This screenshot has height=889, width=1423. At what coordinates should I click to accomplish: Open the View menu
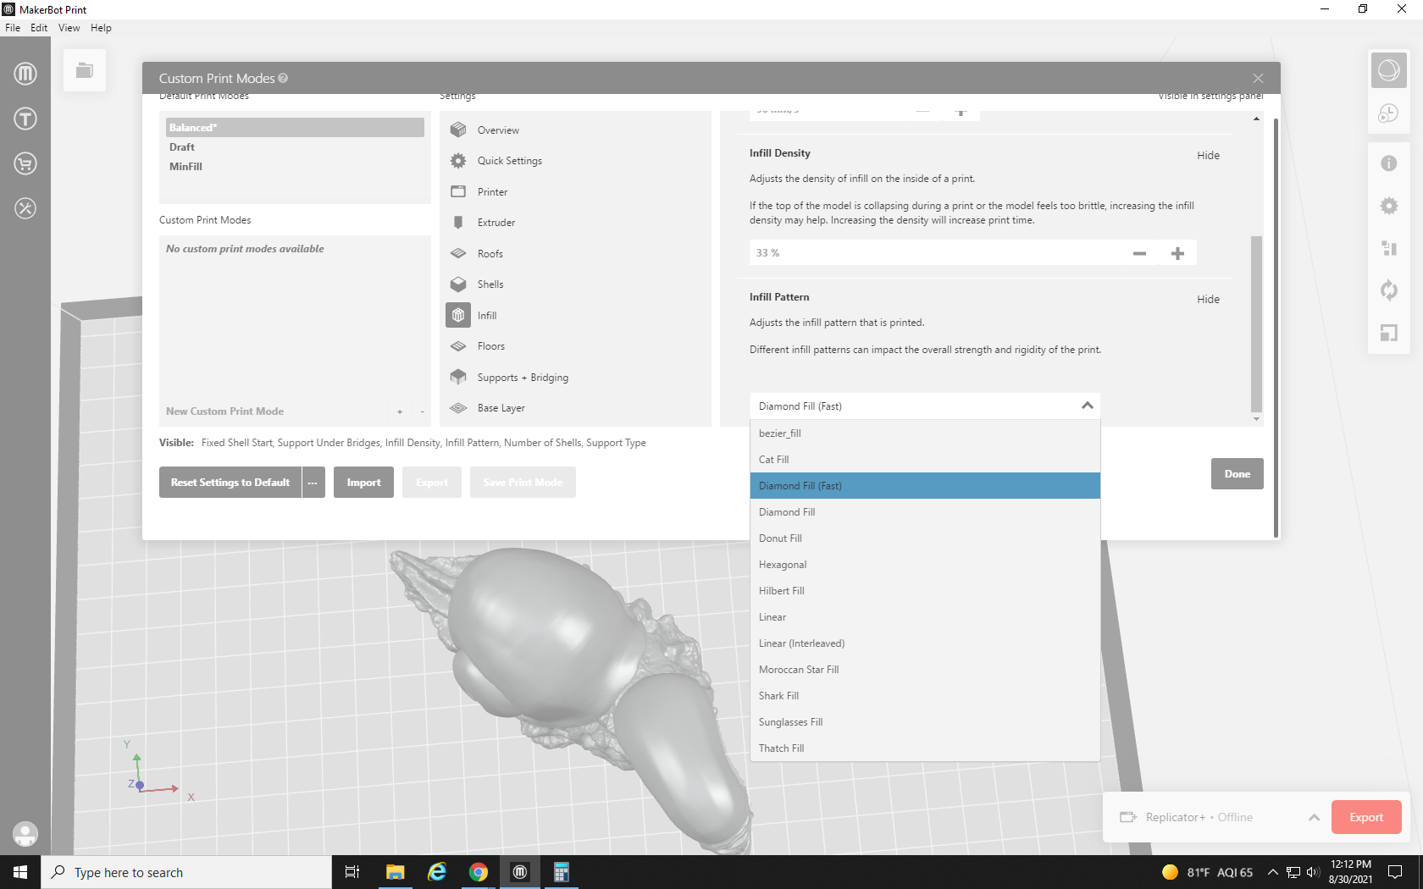[x=69, y=28]
